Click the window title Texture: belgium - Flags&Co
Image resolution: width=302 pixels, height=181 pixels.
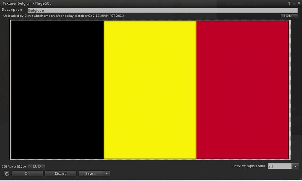point(27,3)
